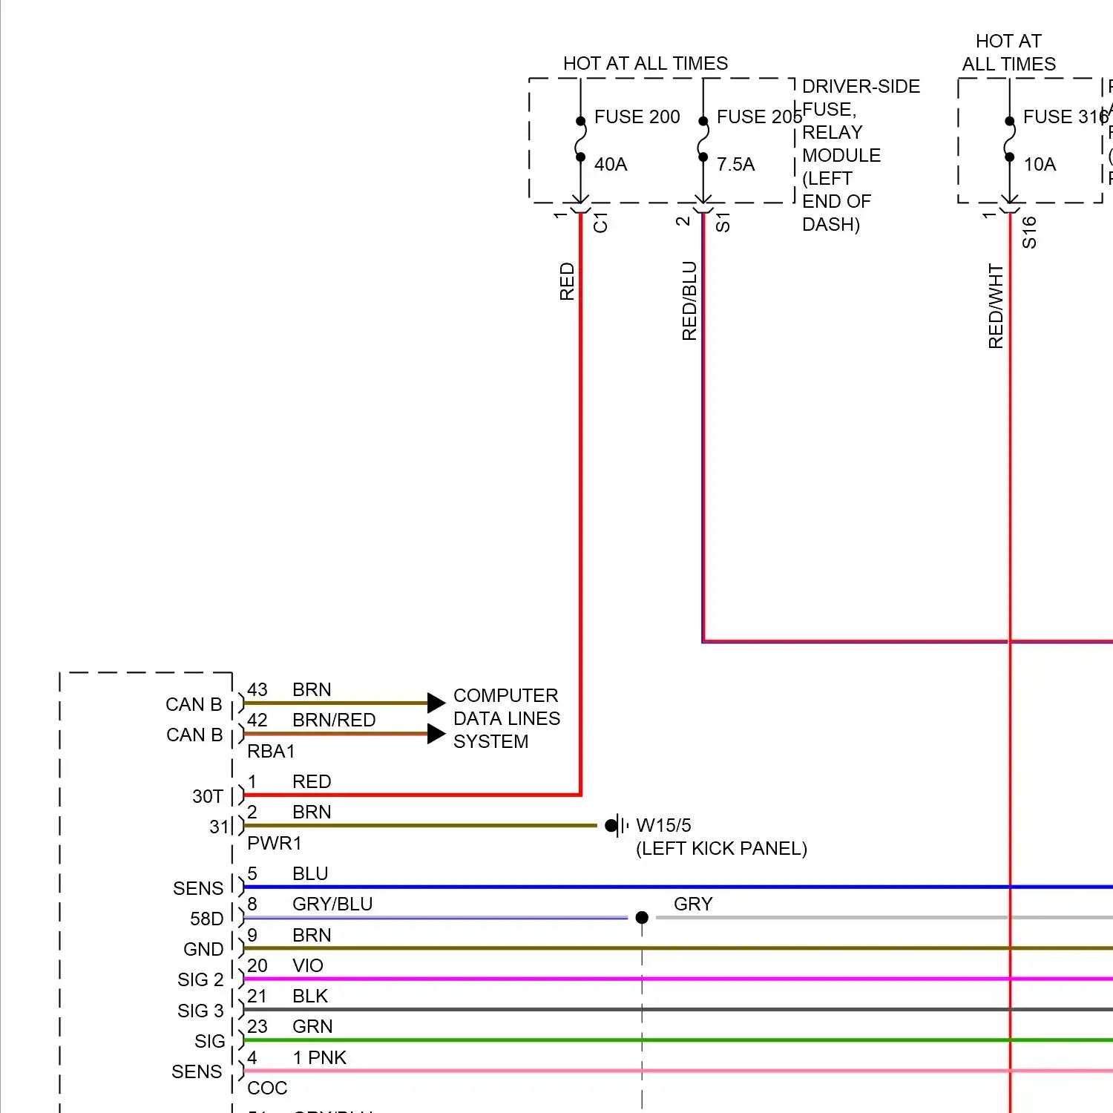Click the W15/5 ground label
Screen dimensions: 1113x1113
point(663,825)
